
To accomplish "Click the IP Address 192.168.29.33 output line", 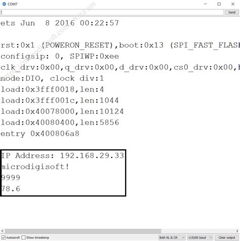I will [62, 155].
